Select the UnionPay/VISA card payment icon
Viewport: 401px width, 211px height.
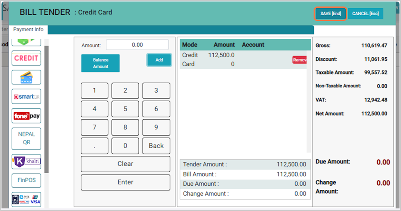(x=26, y=200)
